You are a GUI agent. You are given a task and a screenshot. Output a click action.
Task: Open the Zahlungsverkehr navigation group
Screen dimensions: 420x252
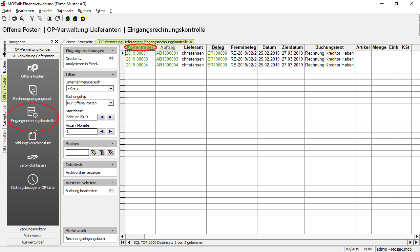tap(33, 229)
